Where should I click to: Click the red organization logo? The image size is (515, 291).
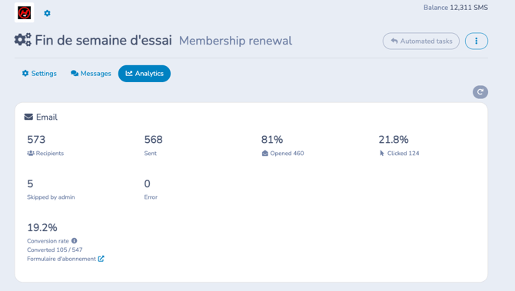[24, 13]
